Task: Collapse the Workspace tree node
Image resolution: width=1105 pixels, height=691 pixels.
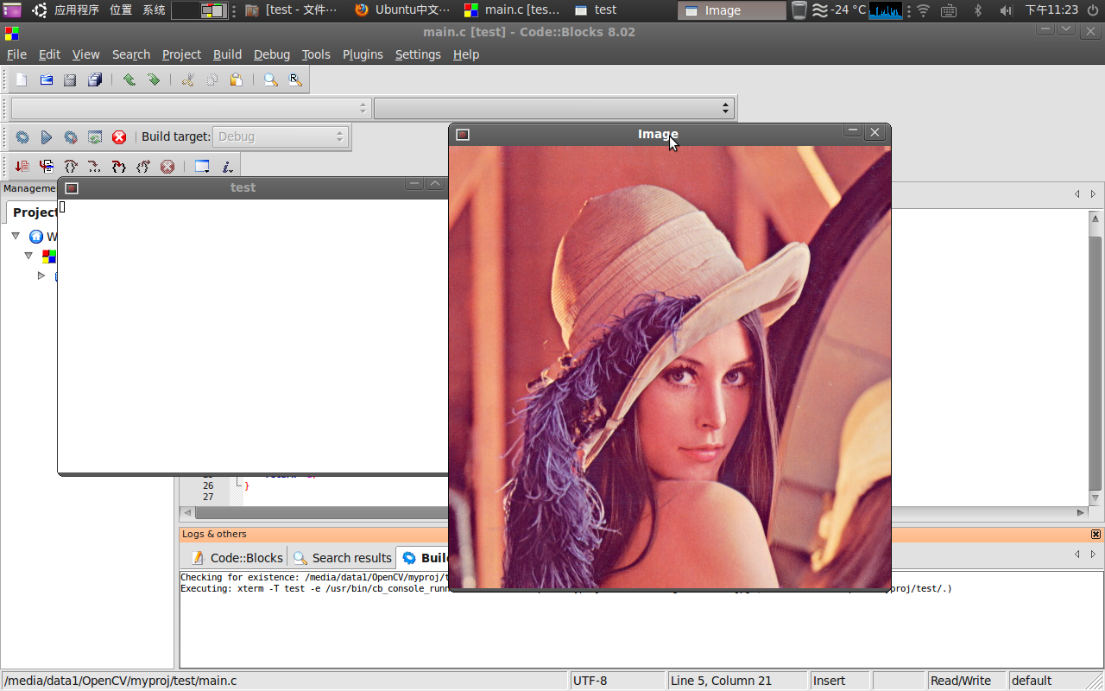Action: (16, 236)
